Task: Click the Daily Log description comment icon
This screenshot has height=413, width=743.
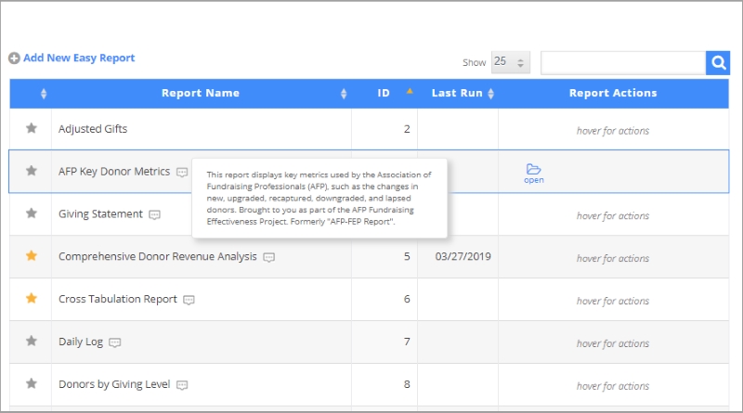Action: tap(114, 342)
